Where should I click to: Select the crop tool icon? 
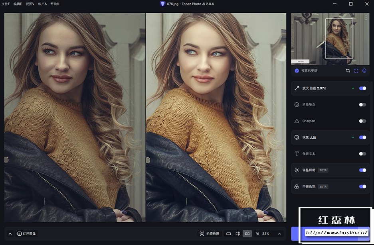(348, 71)
